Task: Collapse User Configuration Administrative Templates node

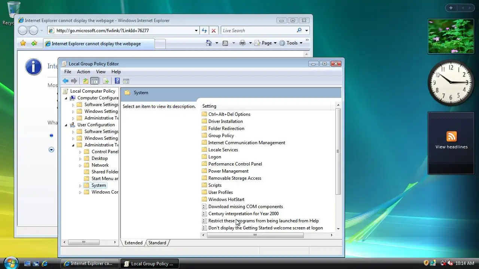Action: [73, 145]
